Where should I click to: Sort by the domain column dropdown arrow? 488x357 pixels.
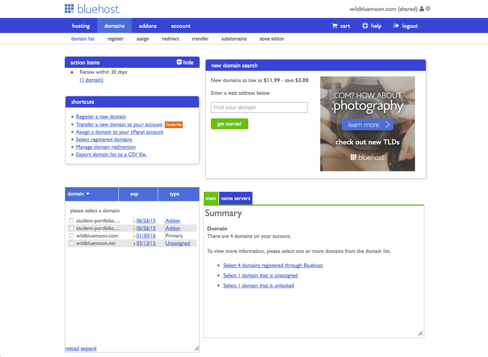tap(88, 194)
